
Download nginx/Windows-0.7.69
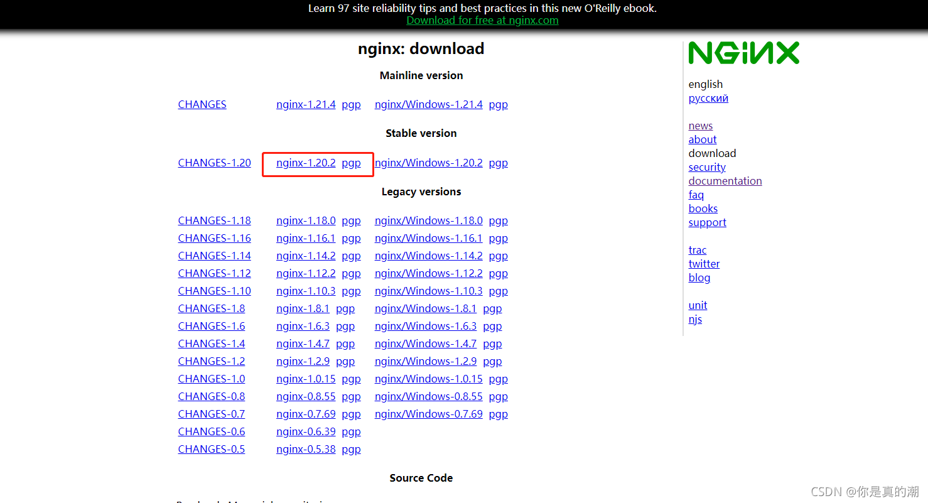point(429,414)
